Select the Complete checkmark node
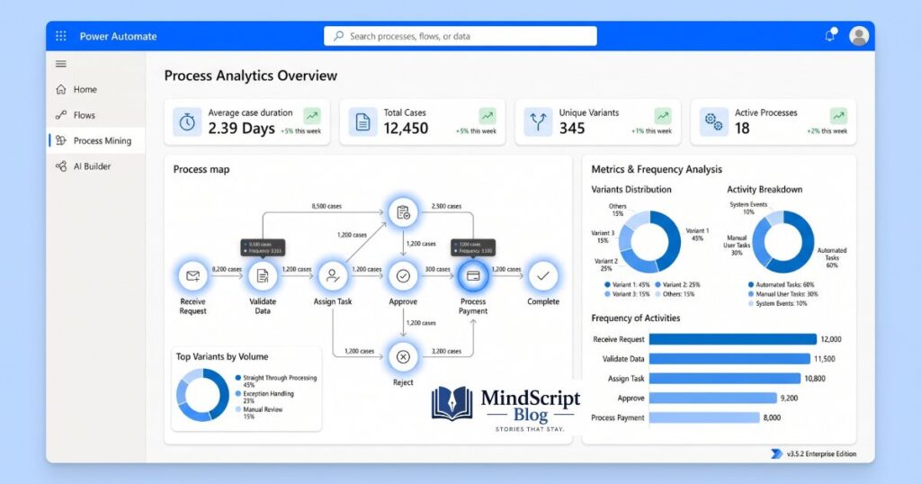 pyautogui.click(x=542, y=275)
